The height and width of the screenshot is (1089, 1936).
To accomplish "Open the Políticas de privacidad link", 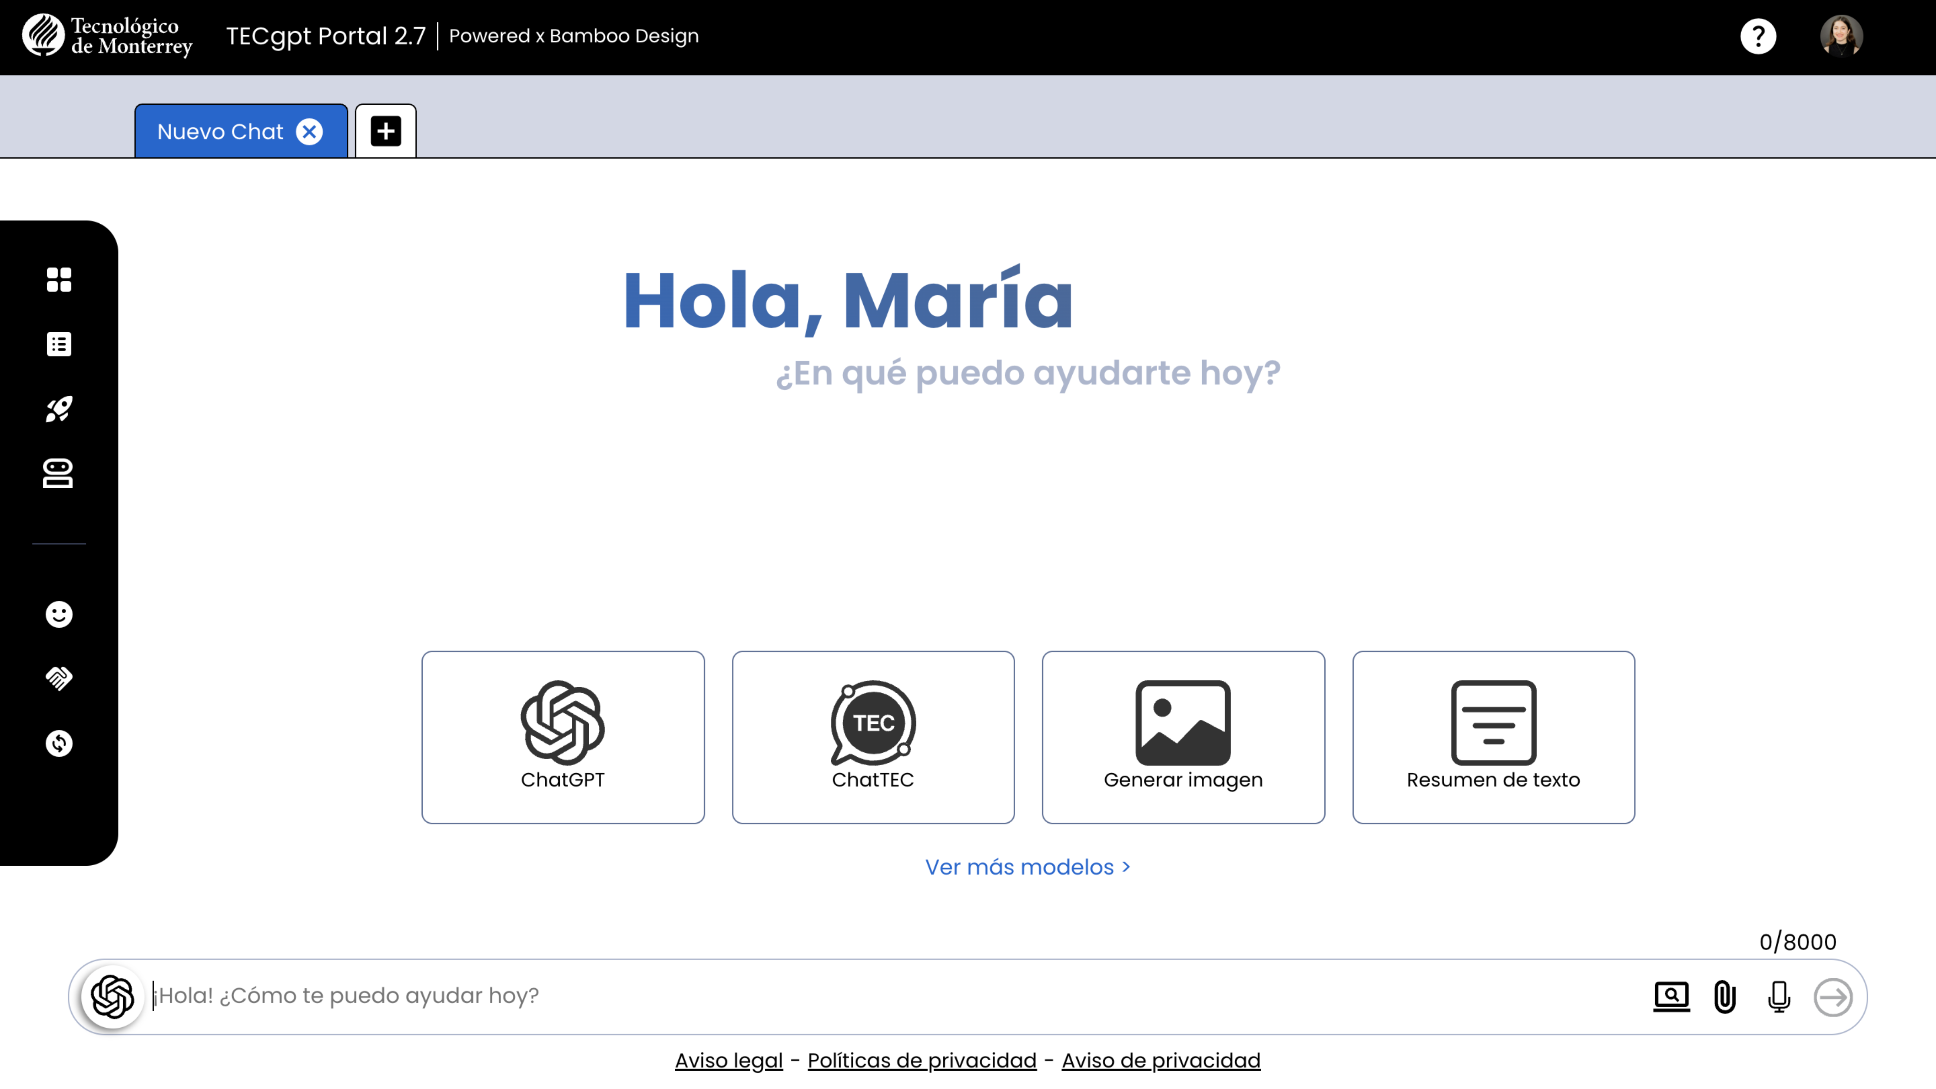I will click(x=922, y=1060).
